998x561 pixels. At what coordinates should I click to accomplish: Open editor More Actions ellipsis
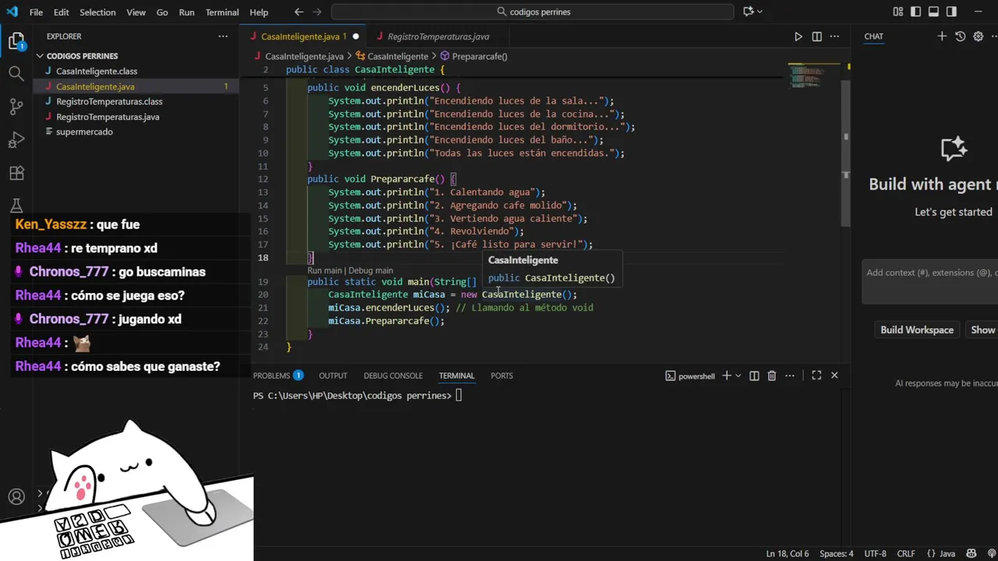pos(835,37)
